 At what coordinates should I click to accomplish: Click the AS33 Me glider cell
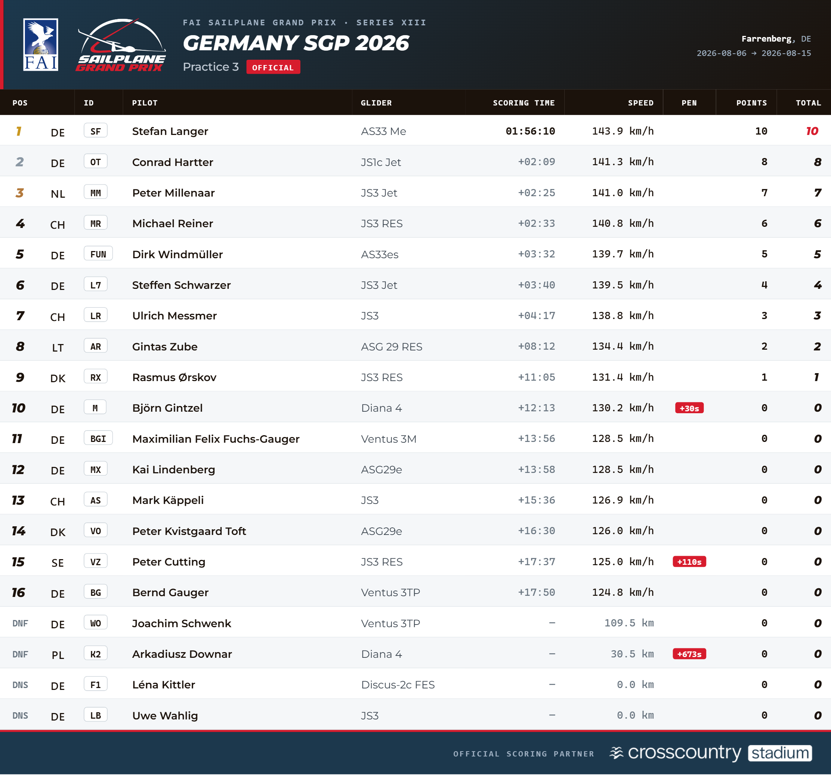click(x=383, y=132)
